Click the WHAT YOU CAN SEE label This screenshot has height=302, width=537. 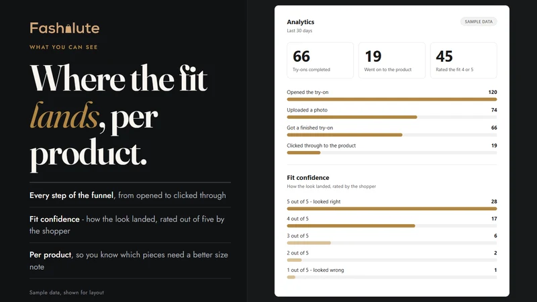(64, 47)
